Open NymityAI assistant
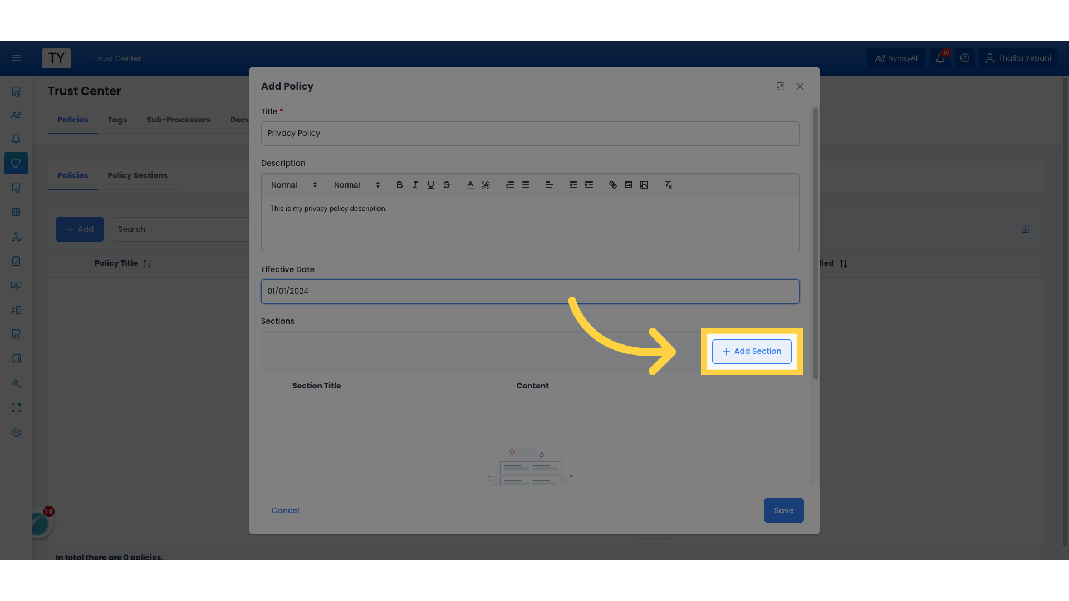 [x=896, y=58]
